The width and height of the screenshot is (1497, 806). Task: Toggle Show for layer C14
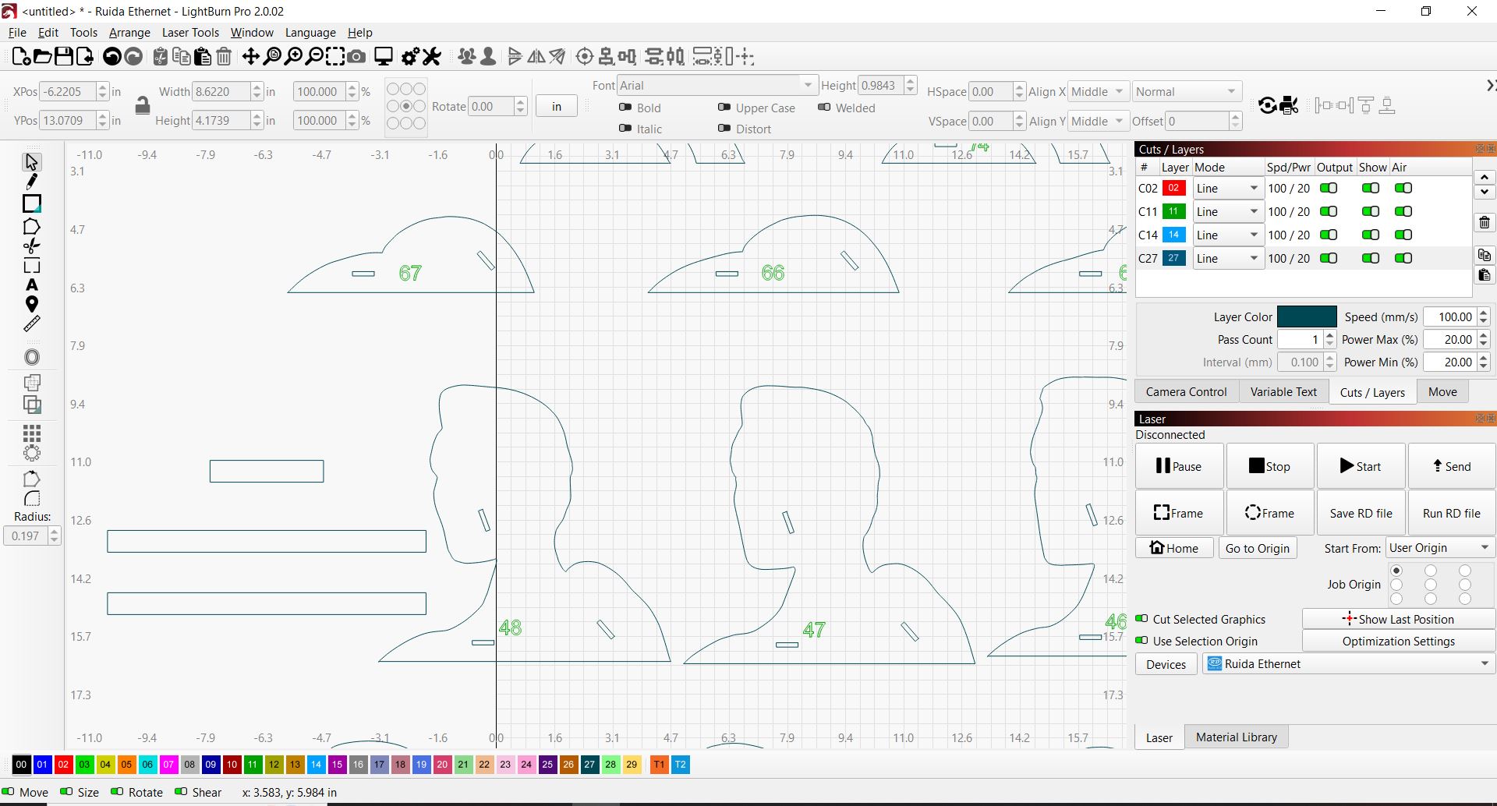[x=1370, y=235]
